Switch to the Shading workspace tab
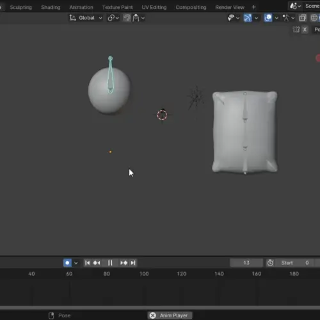This screenshot has height=320, width=320. [x=51, y=7]
